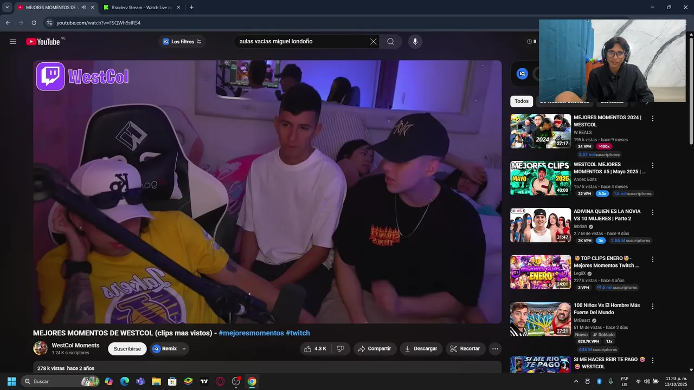Open the YouTube hamburger guide menu
This screenshot has width=694, height=390.
click(x=13, y=42)
